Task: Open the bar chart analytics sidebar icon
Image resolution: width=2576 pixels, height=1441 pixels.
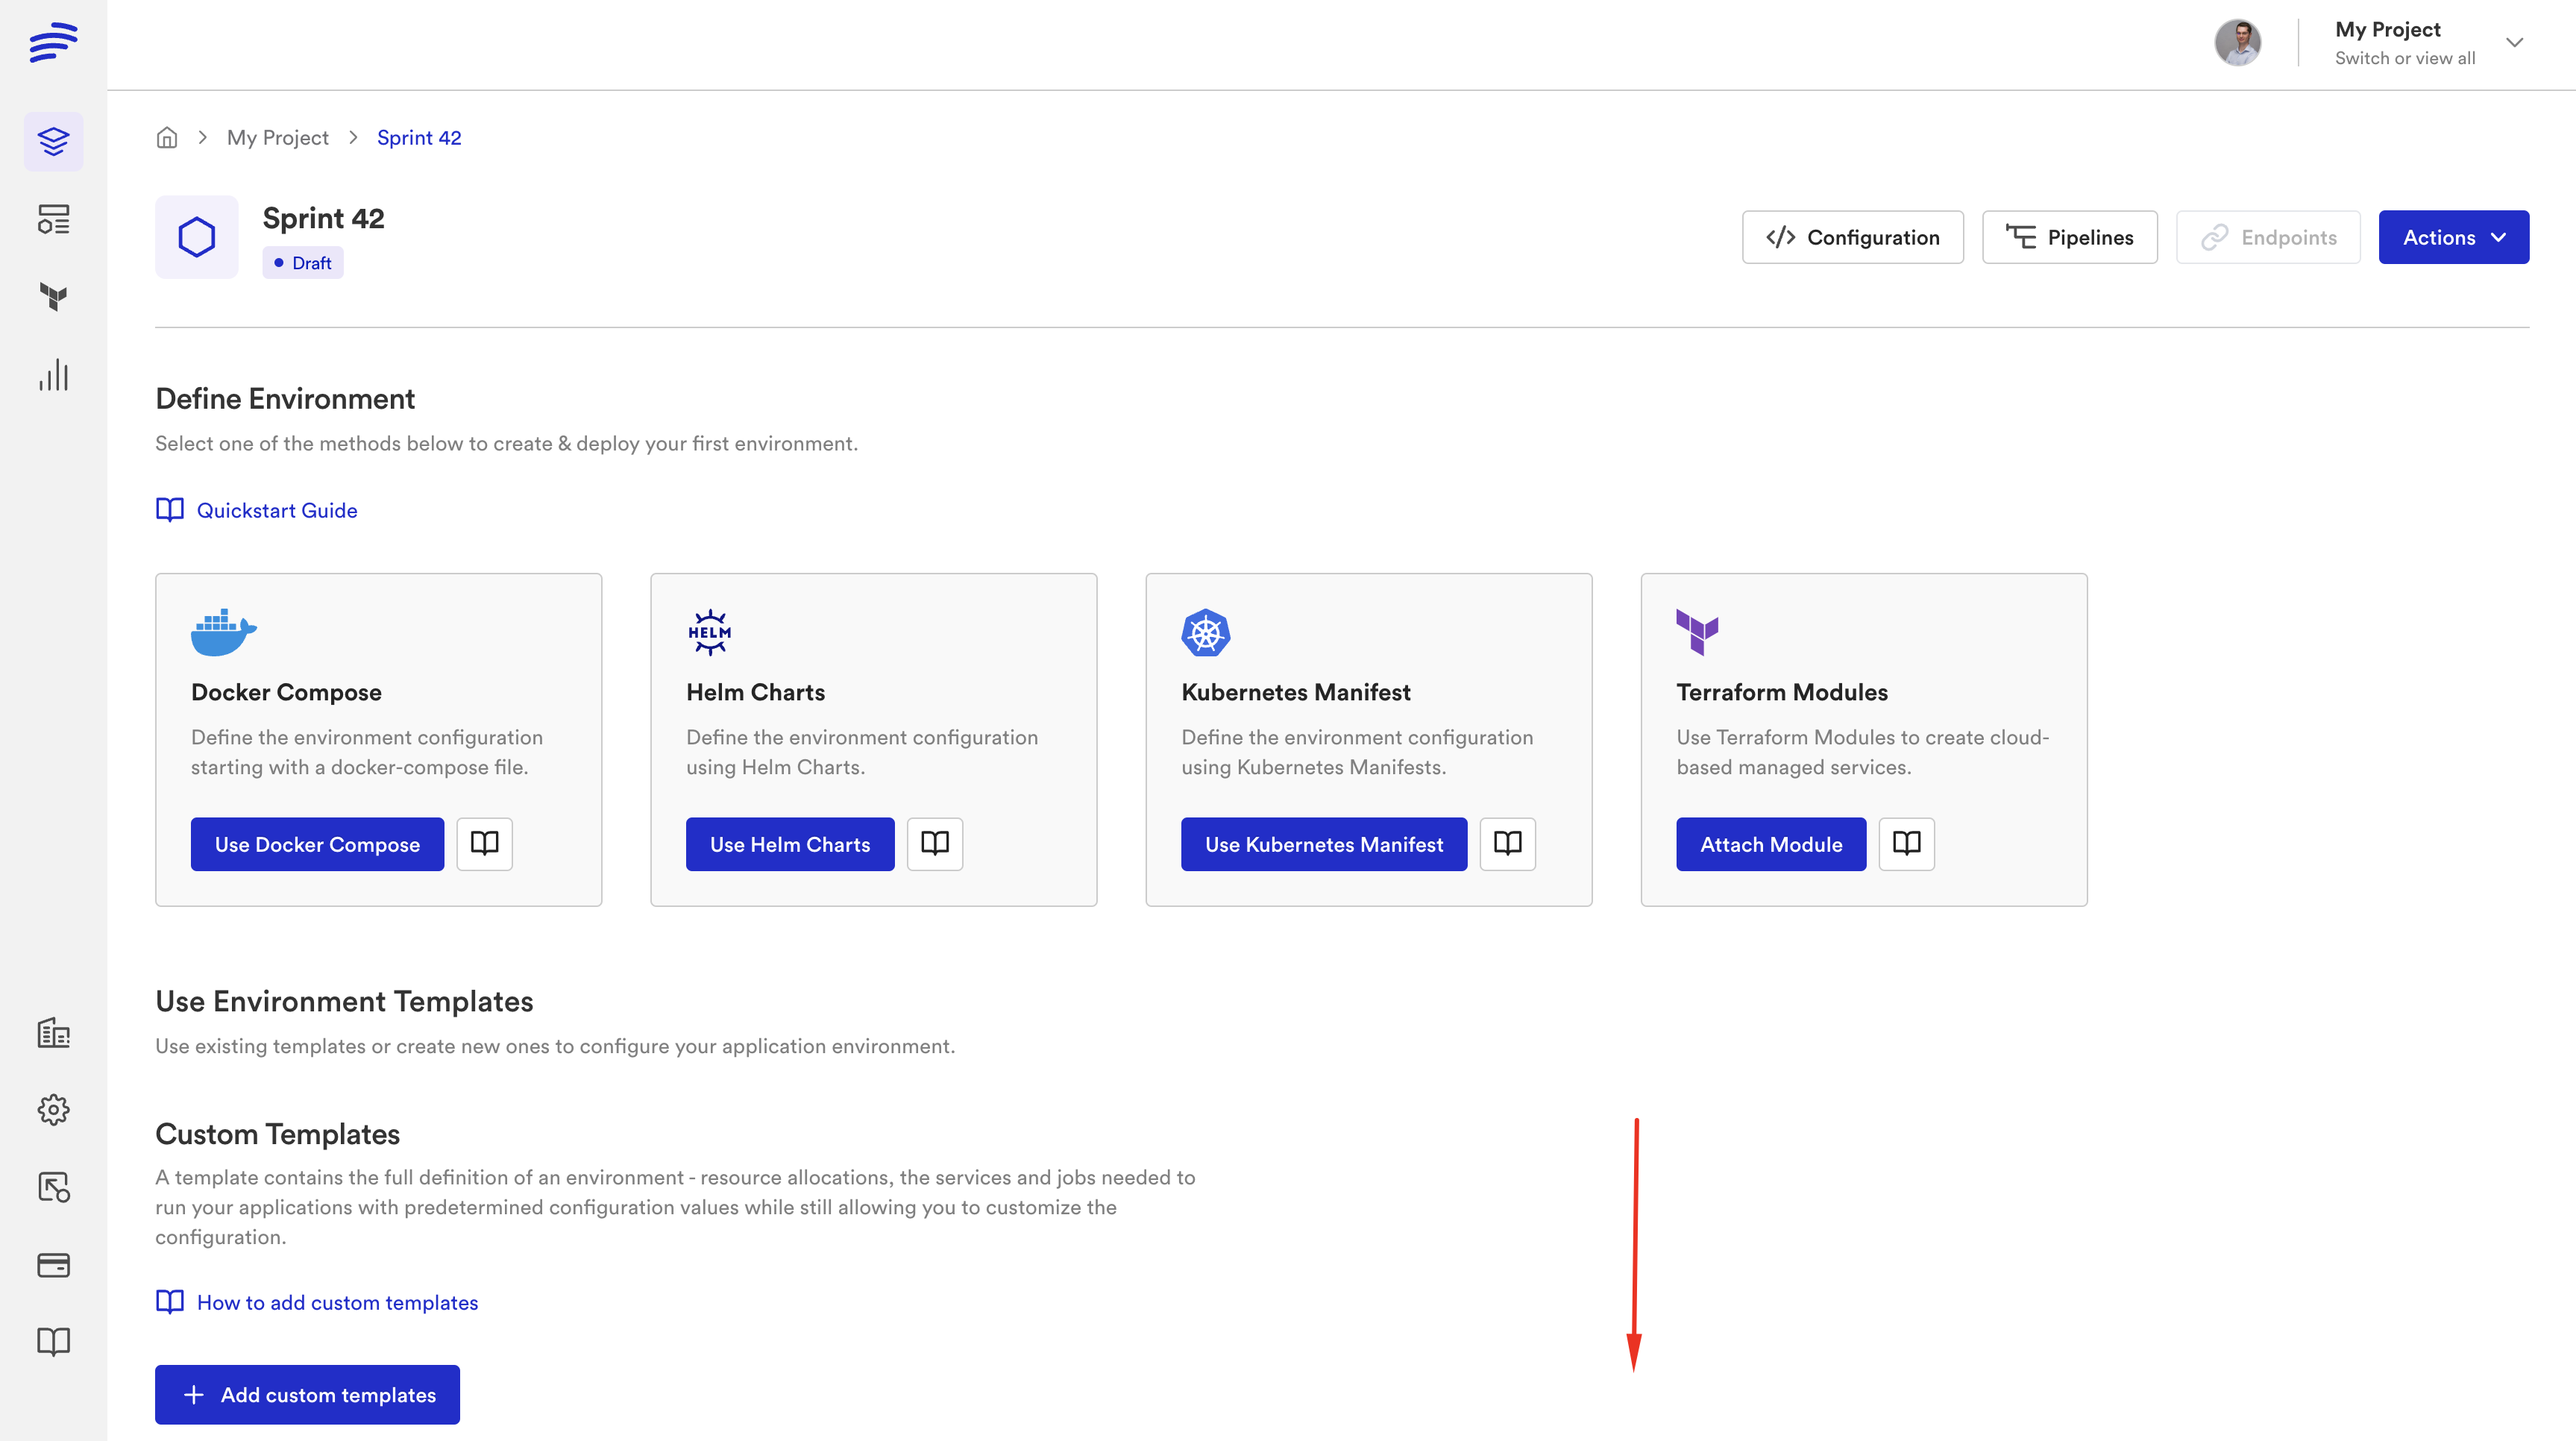Action: 53,375
